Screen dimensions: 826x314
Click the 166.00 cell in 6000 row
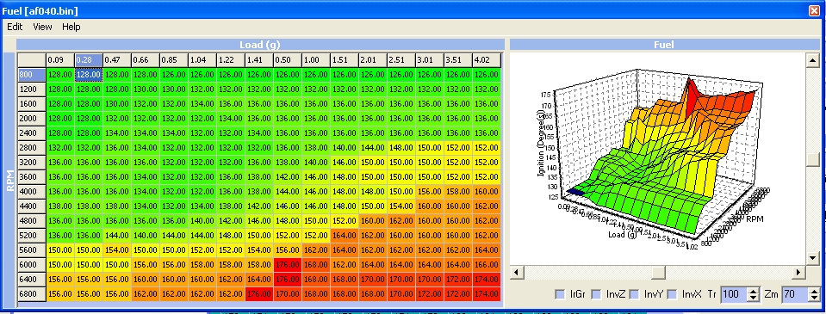(x=487, y=265)
